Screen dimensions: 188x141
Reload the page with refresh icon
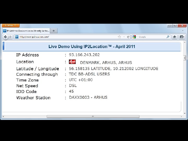(128, 37)
